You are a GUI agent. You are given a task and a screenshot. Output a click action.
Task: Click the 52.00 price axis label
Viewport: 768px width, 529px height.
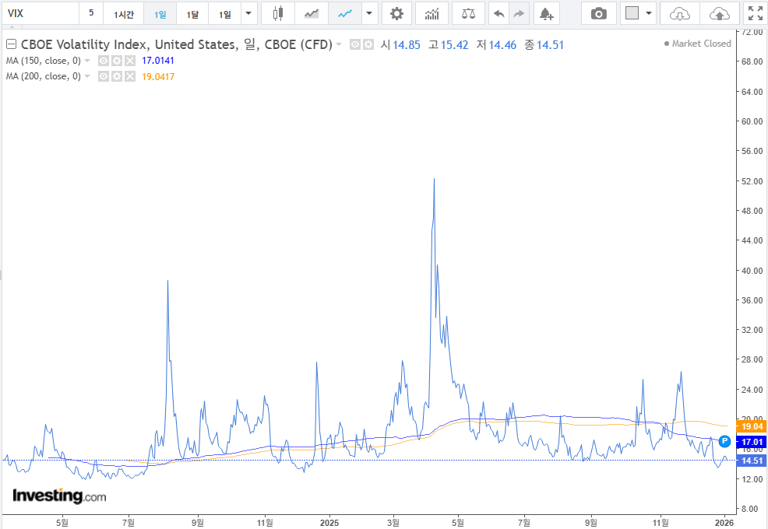tap(752, 181)
